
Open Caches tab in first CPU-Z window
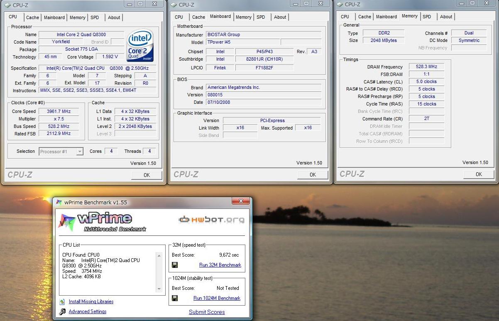pos(32,17)
